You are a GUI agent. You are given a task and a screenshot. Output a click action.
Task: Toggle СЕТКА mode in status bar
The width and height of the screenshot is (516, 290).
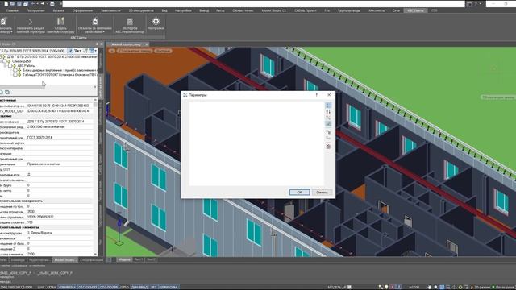[x=52, y=287]
